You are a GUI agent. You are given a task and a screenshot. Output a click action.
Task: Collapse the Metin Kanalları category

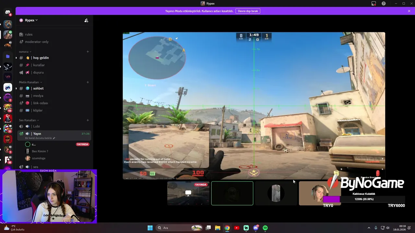pos(30,82)
